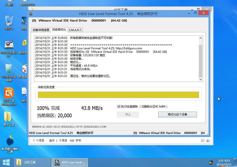
Task: Launch 分区工具 Diskgenius from desktop
Action: 9,96
